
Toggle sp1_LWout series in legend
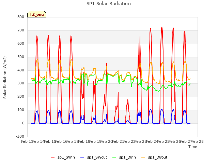(x=154, y=158)
